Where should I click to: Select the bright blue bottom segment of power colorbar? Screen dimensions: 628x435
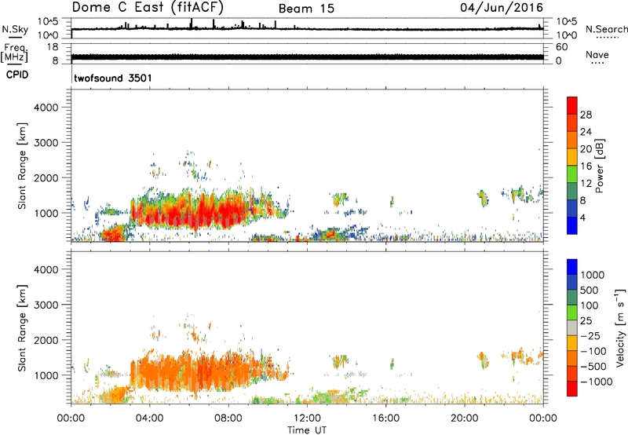coord(572,225)
